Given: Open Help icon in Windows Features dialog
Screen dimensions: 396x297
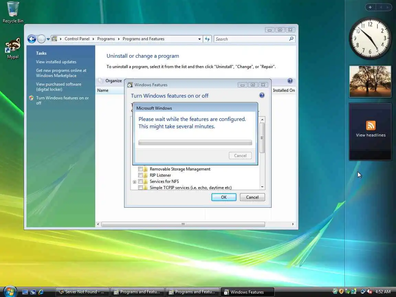Looking at the screenshot, I should (262, 95).
